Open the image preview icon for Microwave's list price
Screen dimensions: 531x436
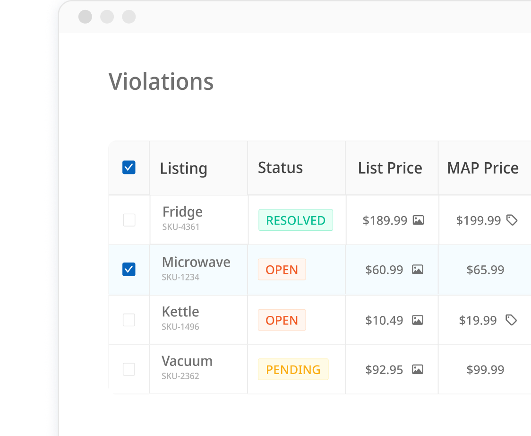pyautogui.click(x=418, y=270)
